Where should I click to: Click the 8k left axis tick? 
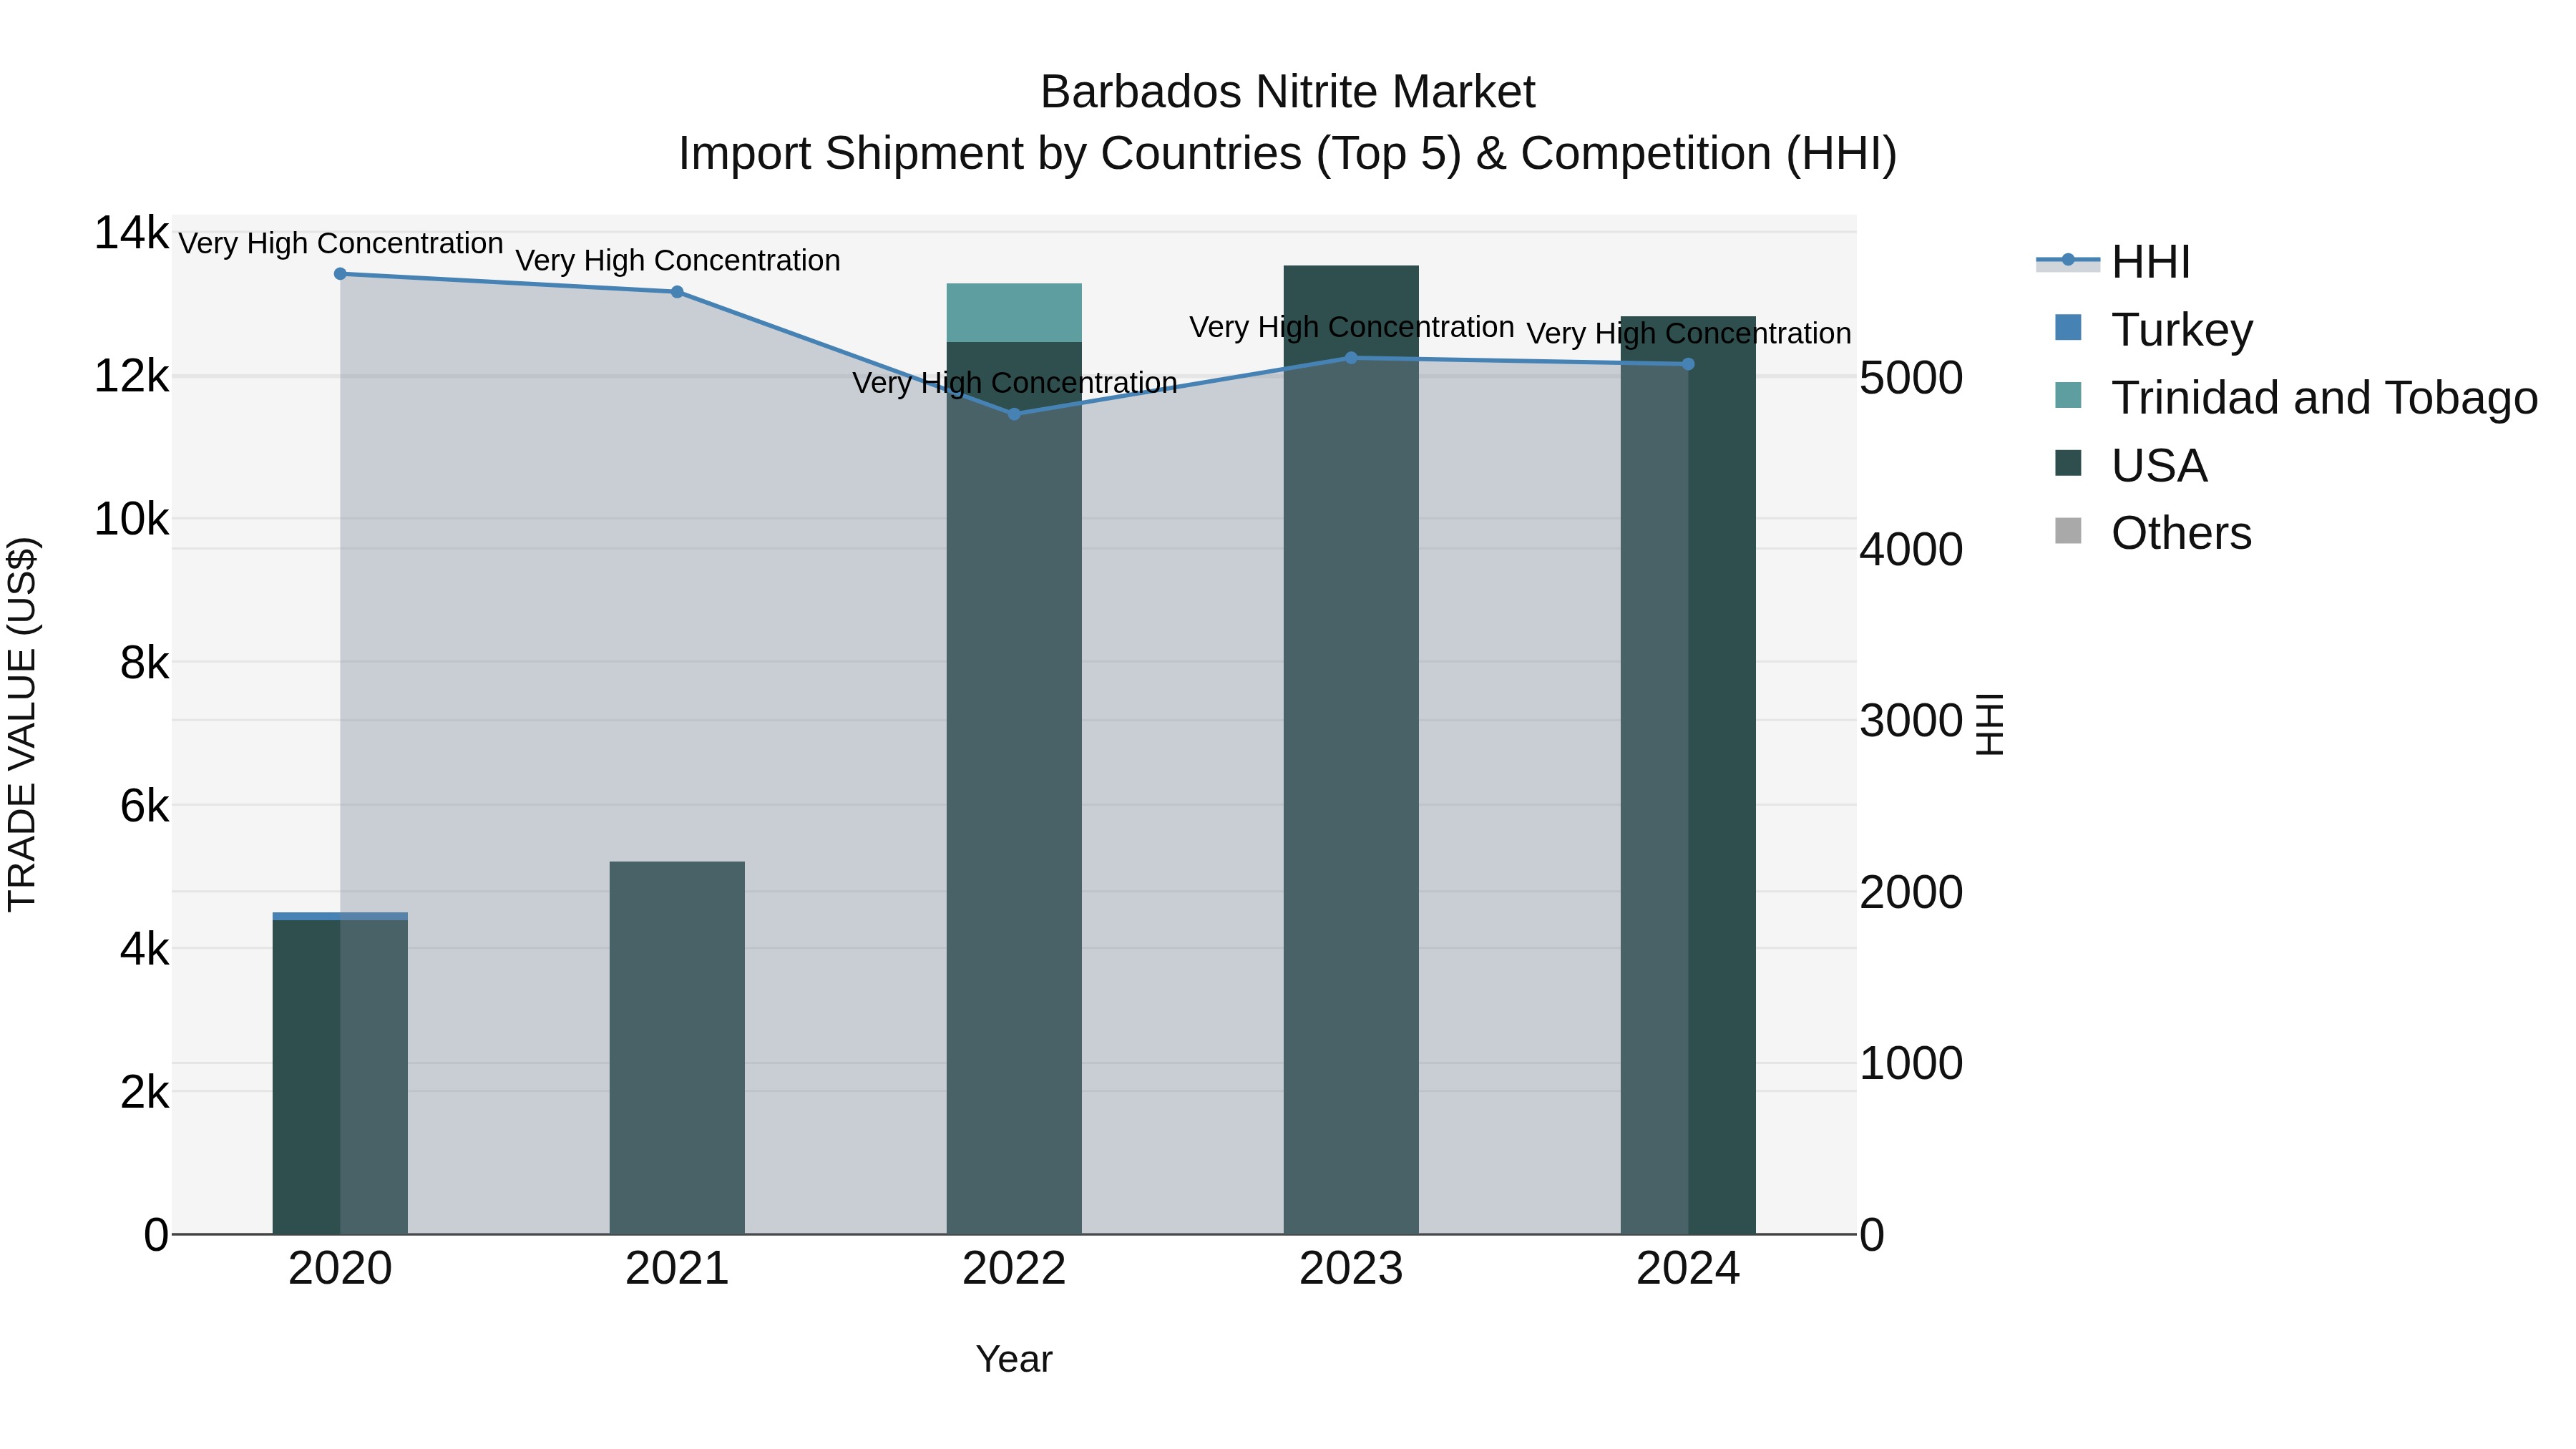[x=144, y=662]
